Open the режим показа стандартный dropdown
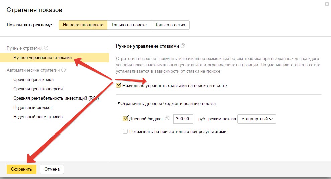The width and height of the screenshot is (331, 179). [x=256, y=119]
